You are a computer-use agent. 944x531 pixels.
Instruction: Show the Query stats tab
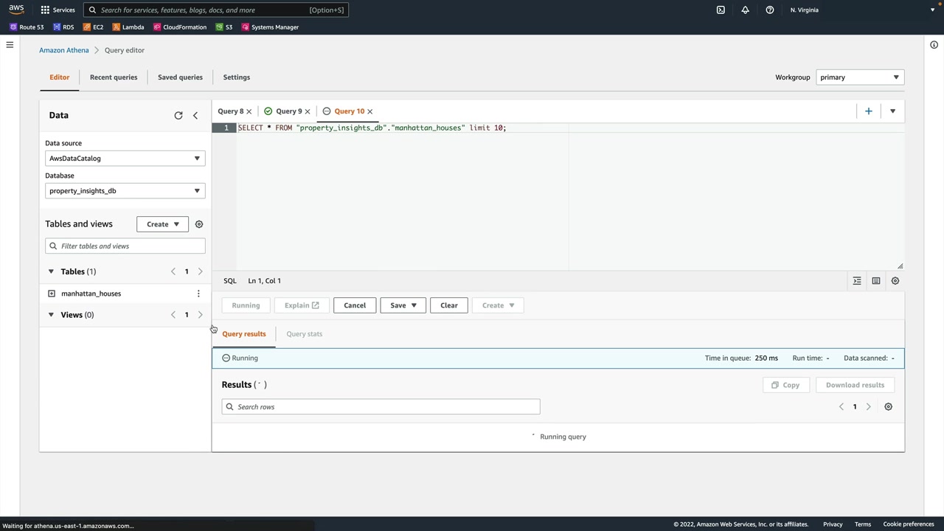click(305, 334)
